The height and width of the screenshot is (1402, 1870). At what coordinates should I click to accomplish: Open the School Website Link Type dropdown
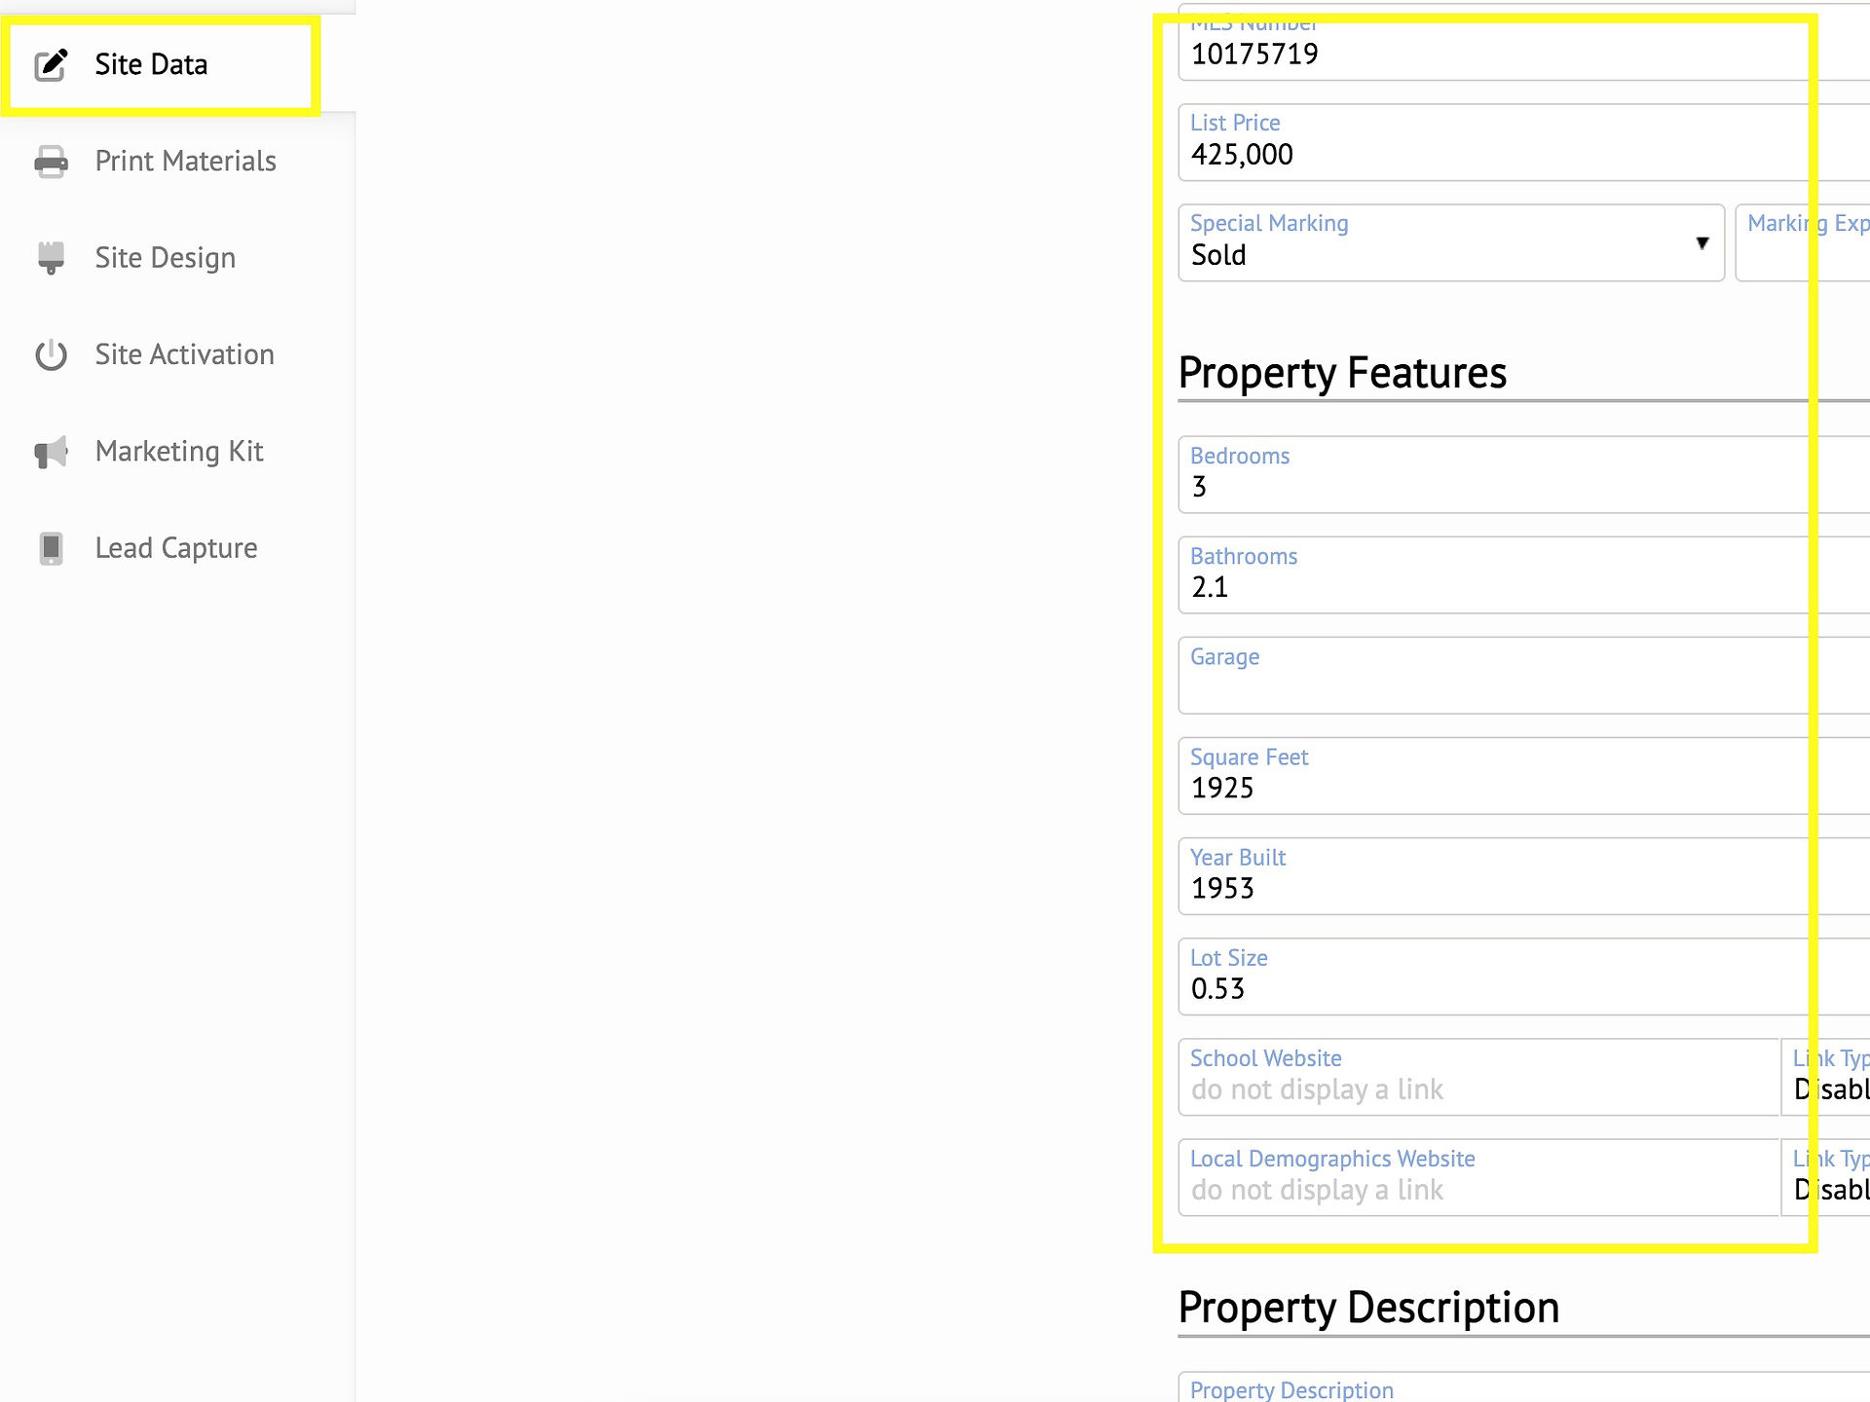click(1826, 1077)
